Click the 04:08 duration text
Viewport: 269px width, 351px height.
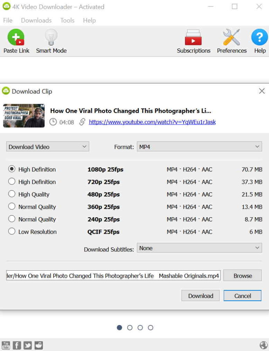67,122
